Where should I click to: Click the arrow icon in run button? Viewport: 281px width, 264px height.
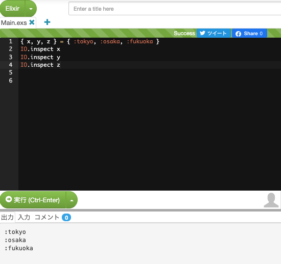[8, 199]
